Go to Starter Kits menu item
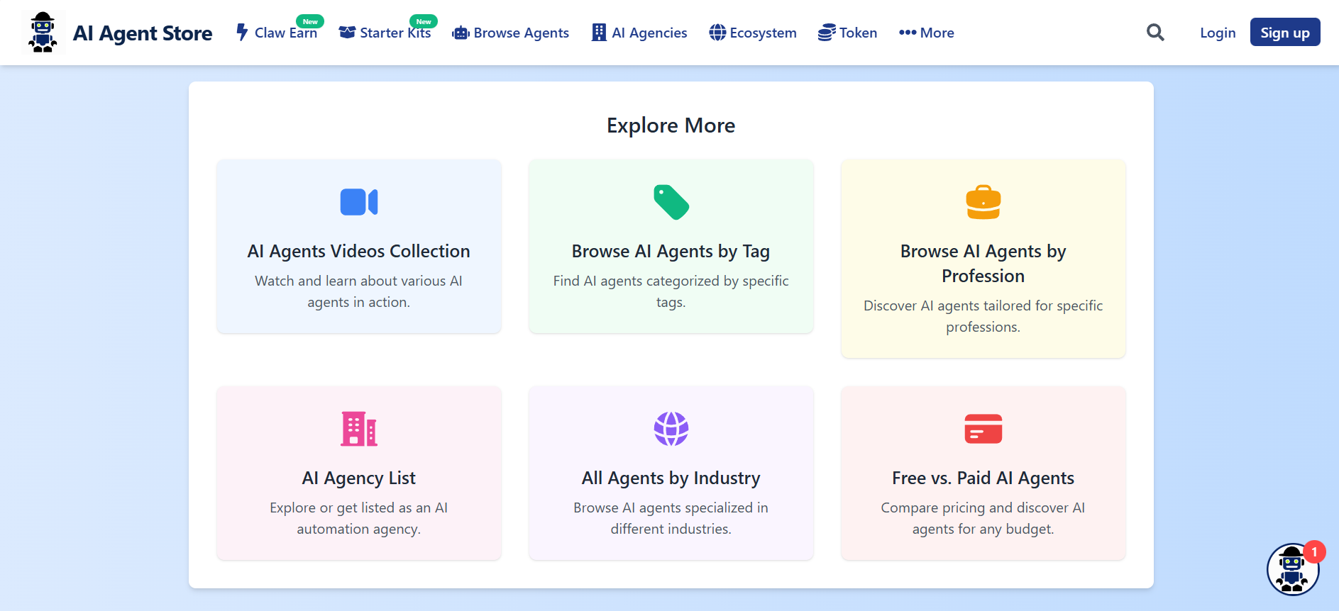Screen dimensions: 1339x611 pyautogui.click(x=385, y=33)
